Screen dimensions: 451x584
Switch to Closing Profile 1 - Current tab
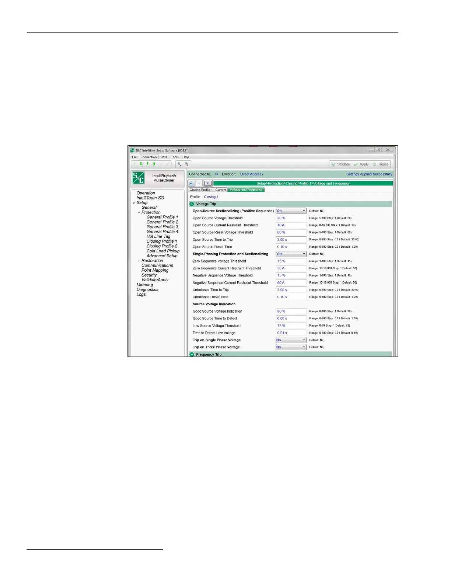pos(208,190)
